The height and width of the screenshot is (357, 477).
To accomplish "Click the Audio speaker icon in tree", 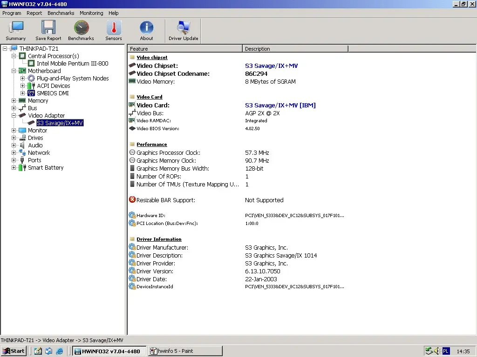I will pos(22,145).
